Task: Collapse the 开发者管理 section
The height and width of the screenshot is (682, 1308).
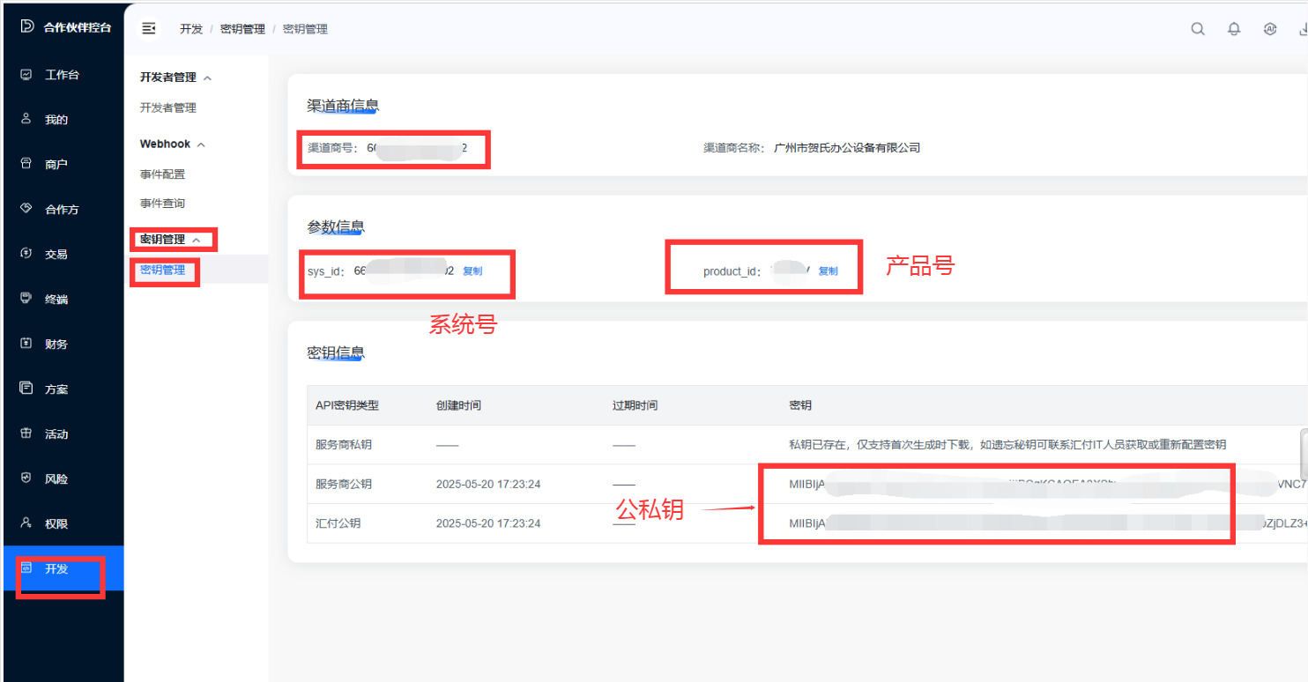Action: tap(207, 78)
